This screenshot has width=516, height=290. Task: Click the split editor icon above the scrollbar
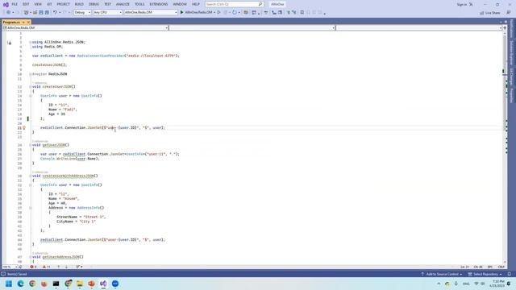click(505, 28)
